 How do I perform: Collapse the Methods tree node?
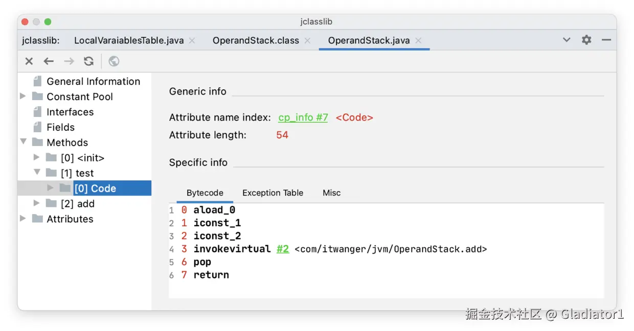24,142
